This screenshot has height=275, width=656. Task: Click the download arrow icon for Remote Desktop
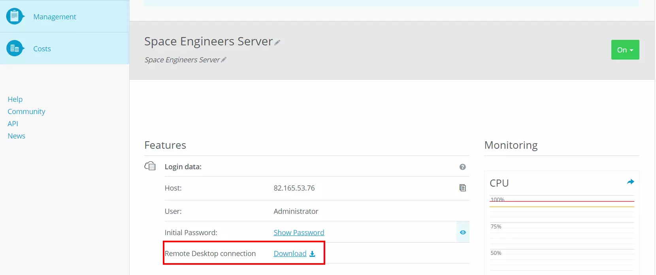pos(312,254)
